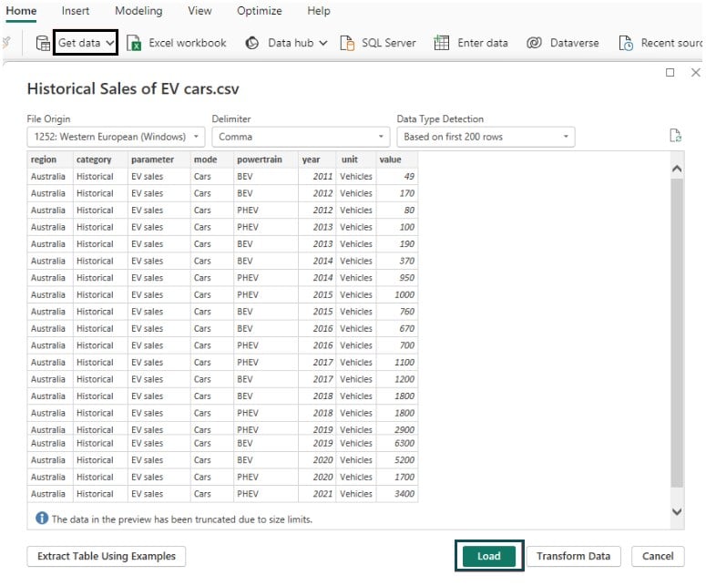Click the value cell 1700

point(397,477)
